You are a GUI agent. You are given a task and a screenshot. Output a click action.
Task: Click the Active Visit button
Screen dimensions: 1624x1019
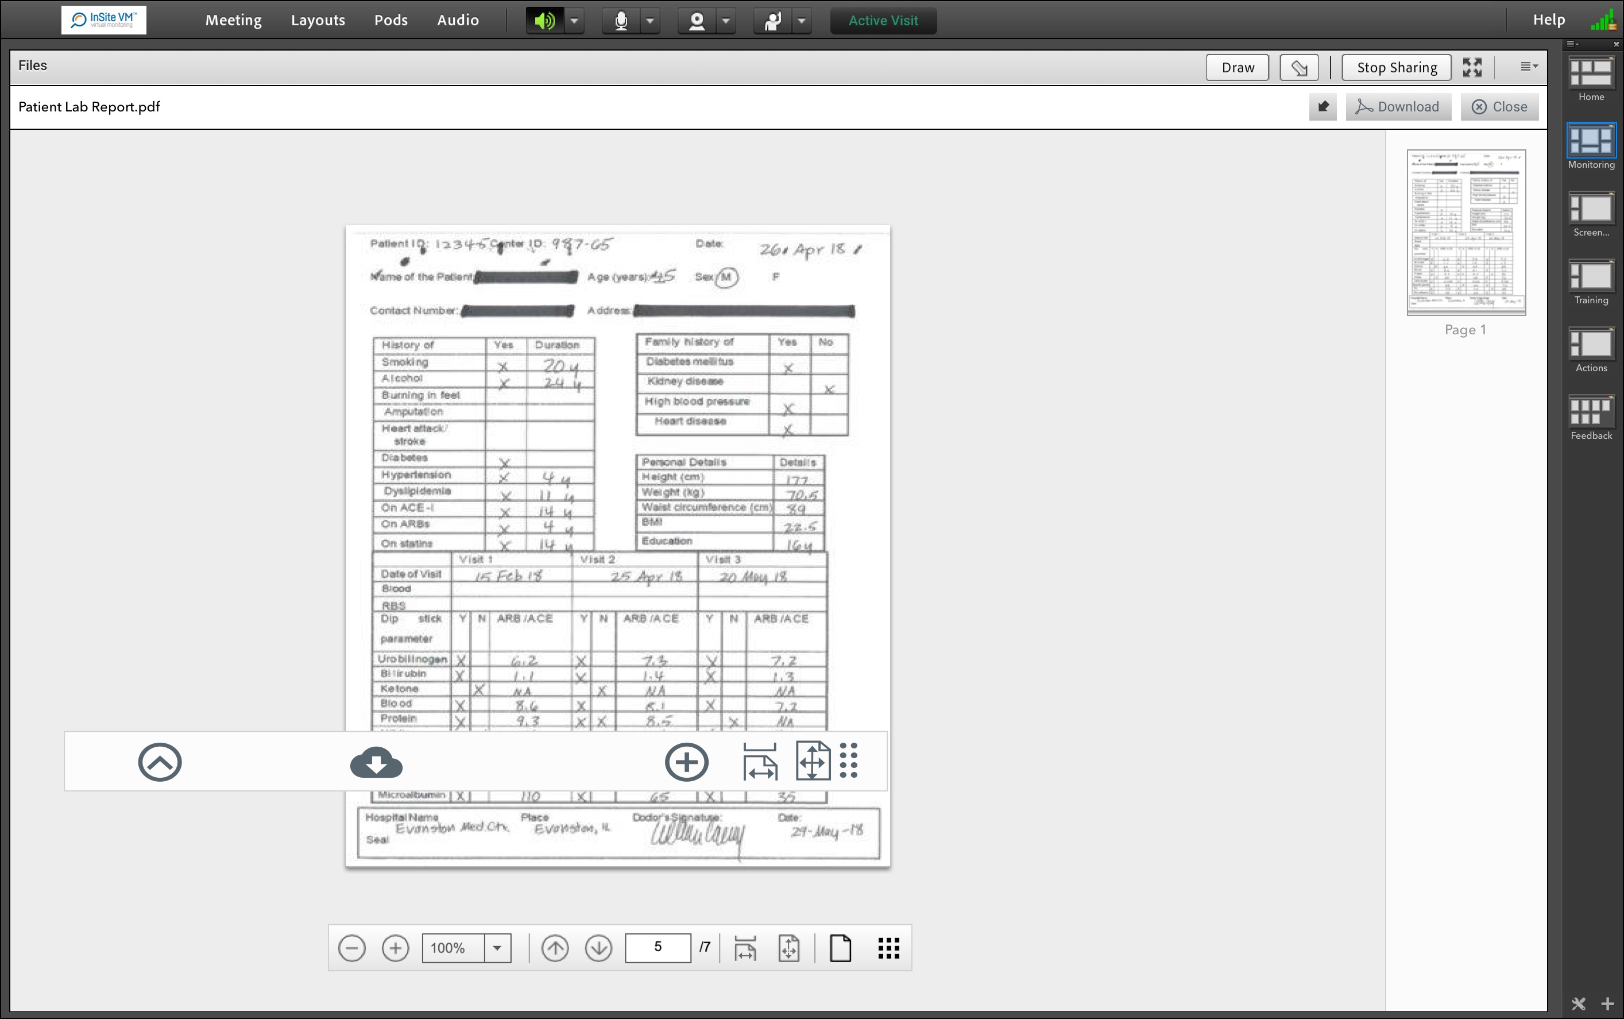click(883, 21)
